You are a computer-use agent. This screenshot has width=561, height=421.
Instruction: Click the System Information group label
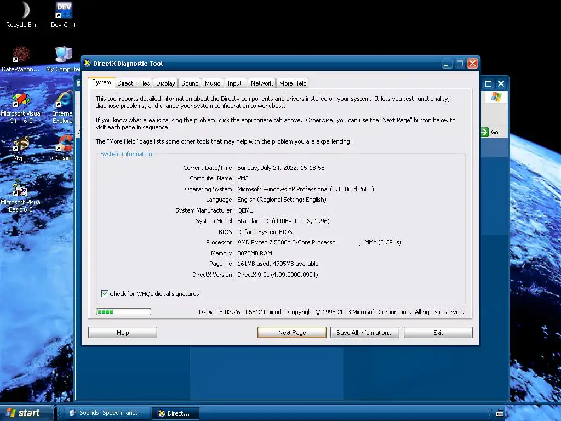(x=126, y=154)
